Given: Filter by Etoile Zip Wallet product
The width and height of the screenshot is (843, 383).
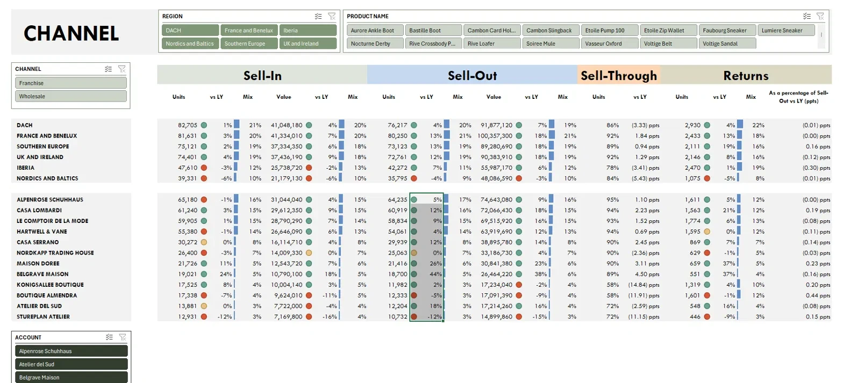Looking at the screenshot, I should click(668, 30).
